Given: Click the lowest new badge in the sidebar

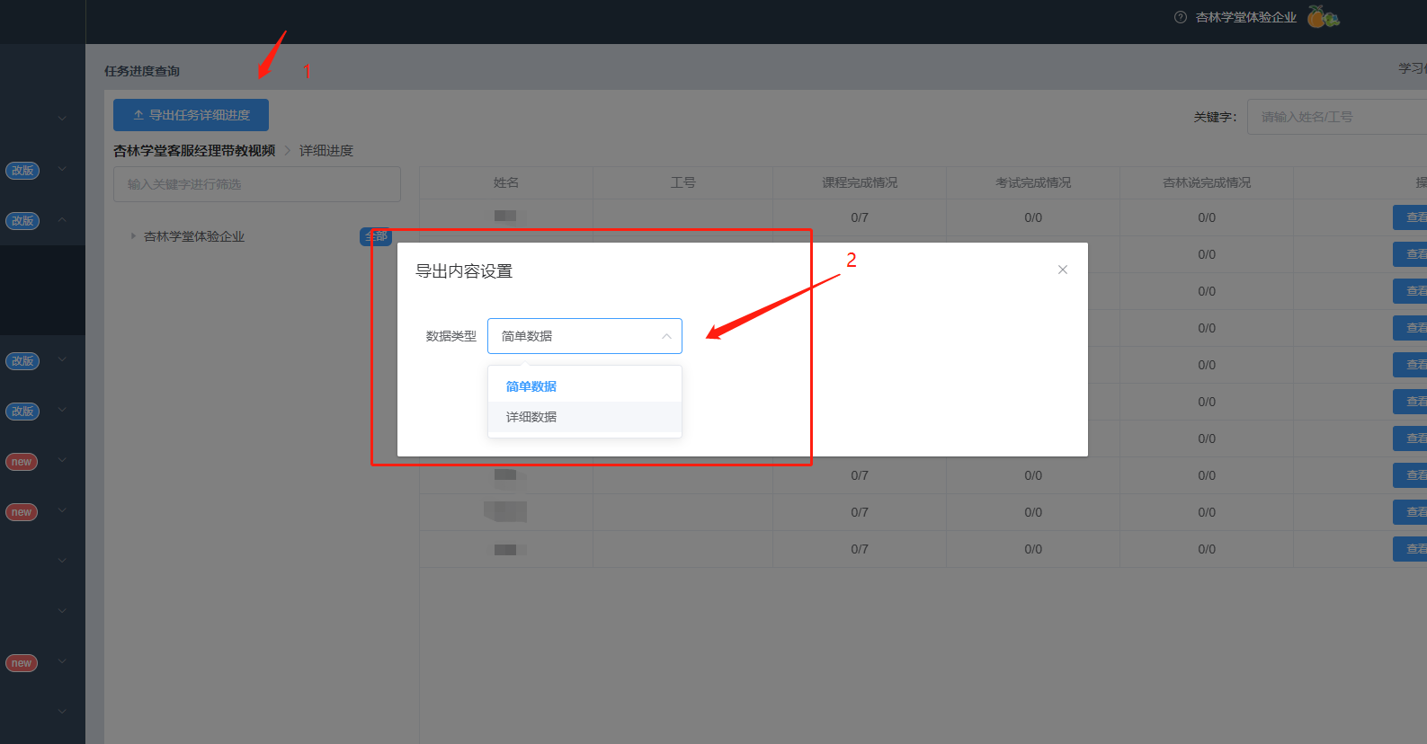Looking at the screenshot, I should coord(22,663).
